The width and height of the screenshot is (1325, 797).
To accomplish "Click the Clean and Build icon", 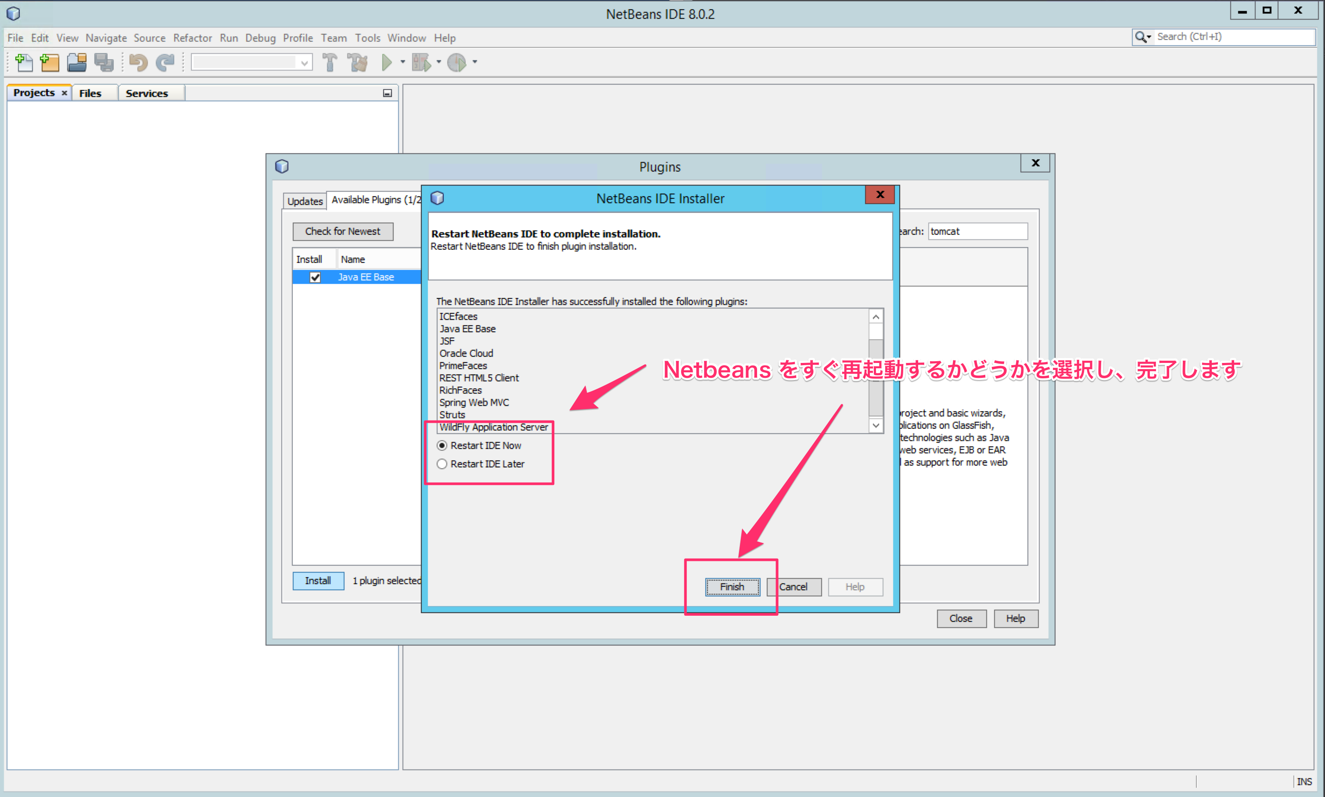I will coord(358,62).
